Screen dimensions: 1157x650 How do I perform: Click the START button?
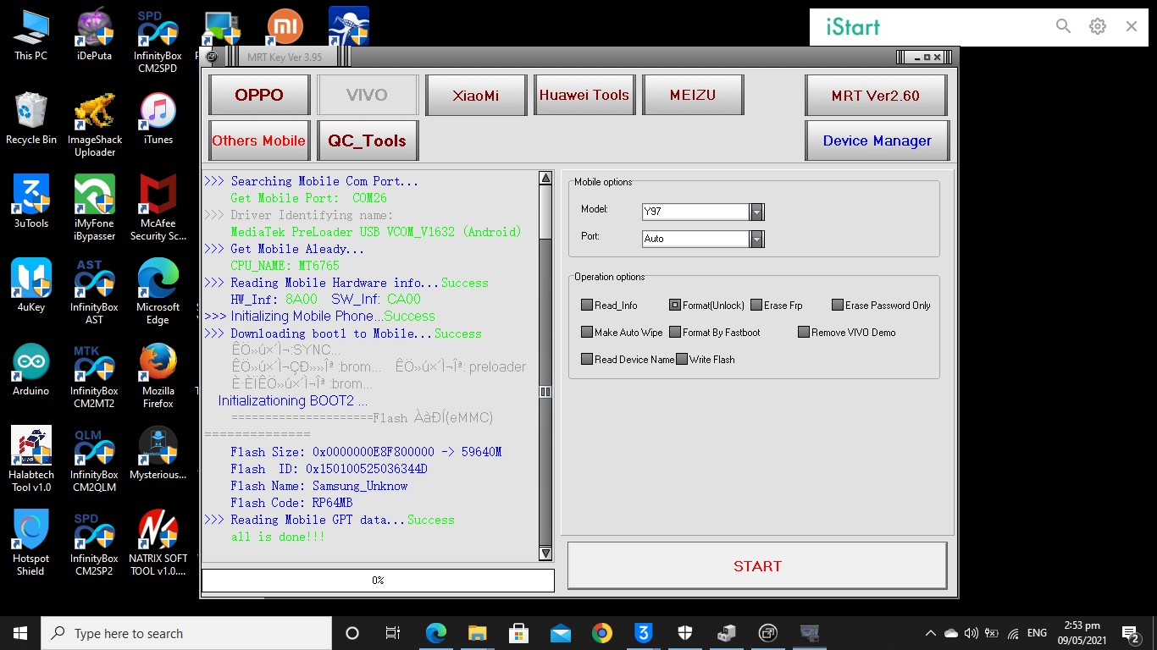[757, 565]
